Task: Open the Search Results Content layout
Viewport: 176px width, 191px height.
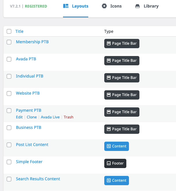Action: 38,179
